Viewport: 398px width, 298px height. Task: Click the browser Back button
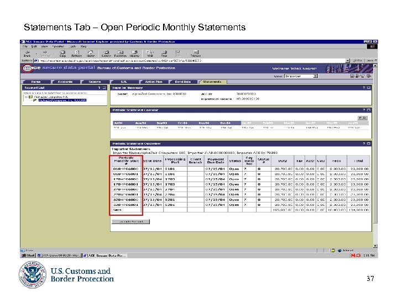pyautogui.click(x=27, y=54)
